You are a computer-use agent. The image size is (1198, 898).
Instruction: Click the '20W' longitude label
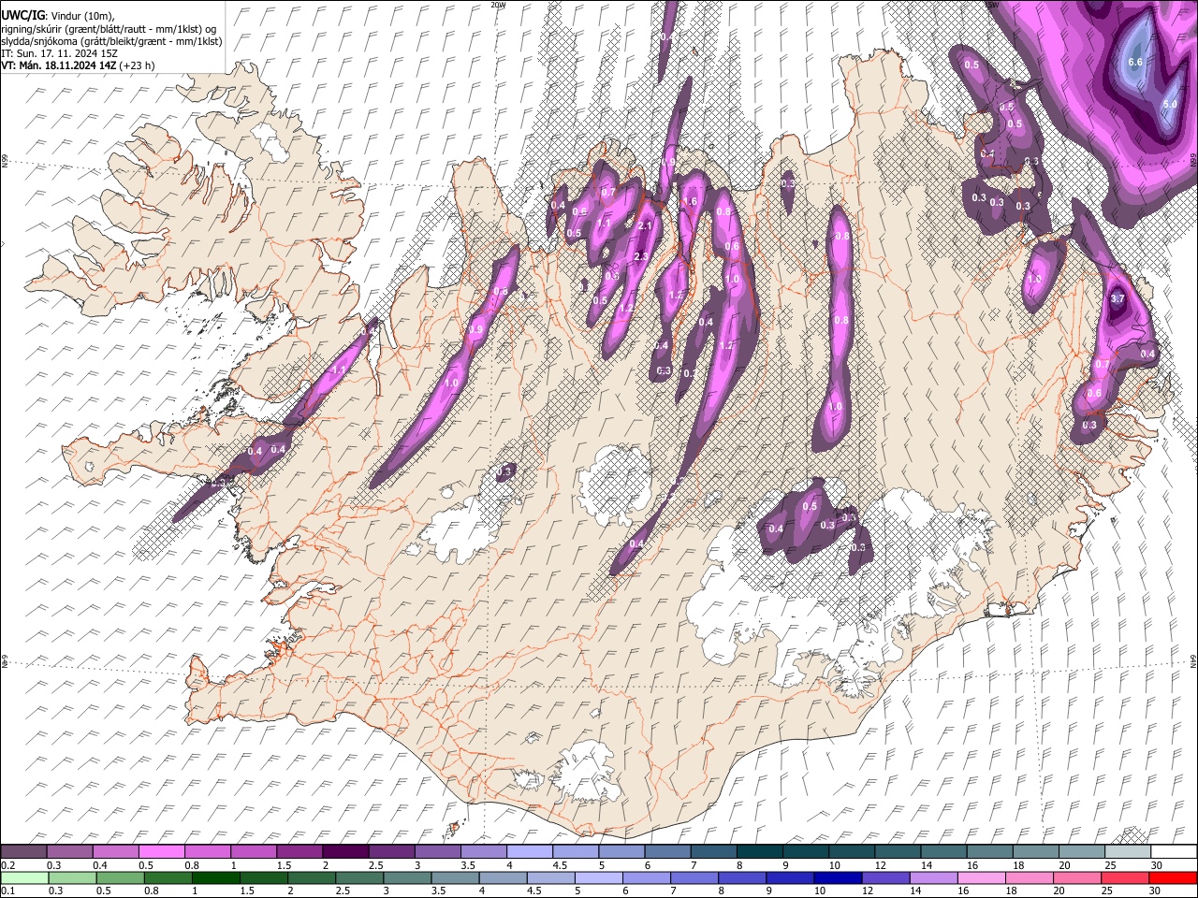(497, 5)
